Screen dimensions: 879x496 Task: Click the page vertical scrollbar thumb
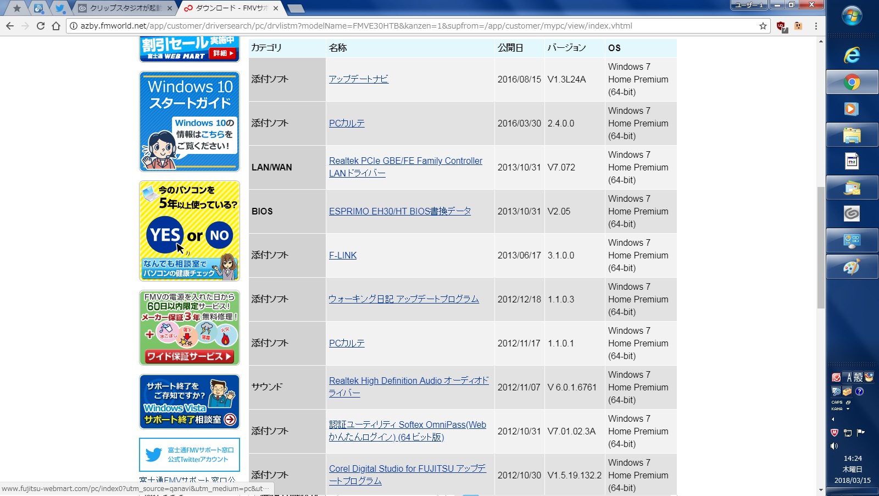(821, 247)
